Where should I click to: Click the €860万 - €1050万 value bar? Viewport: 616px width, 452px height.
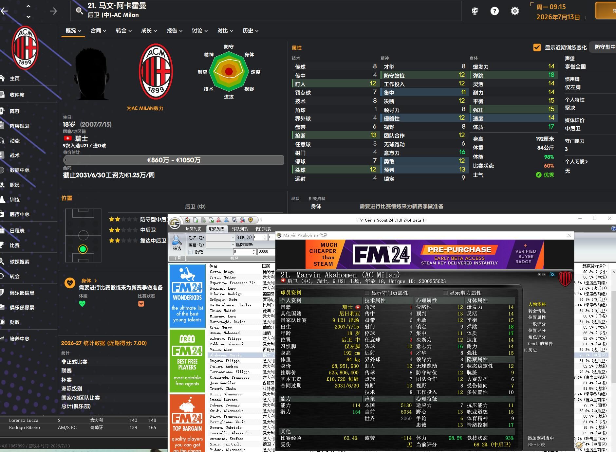pyautogui.click(x=174, y=160)
